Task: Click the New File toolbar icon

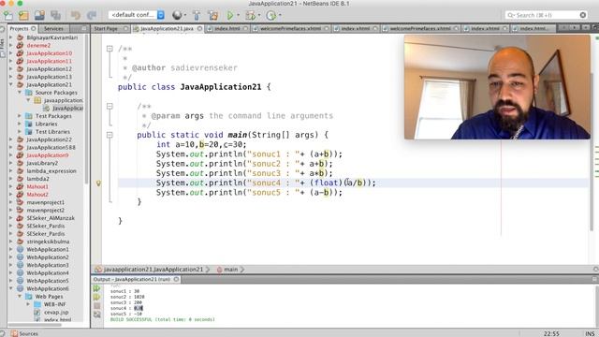Action: click(x=8, y=15)
